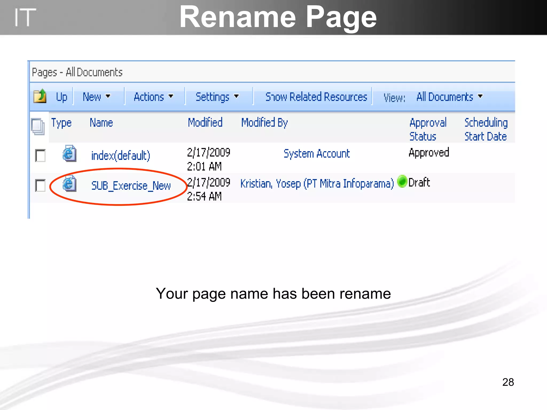Click the SUB_Exercise_New page type icon

69,183
